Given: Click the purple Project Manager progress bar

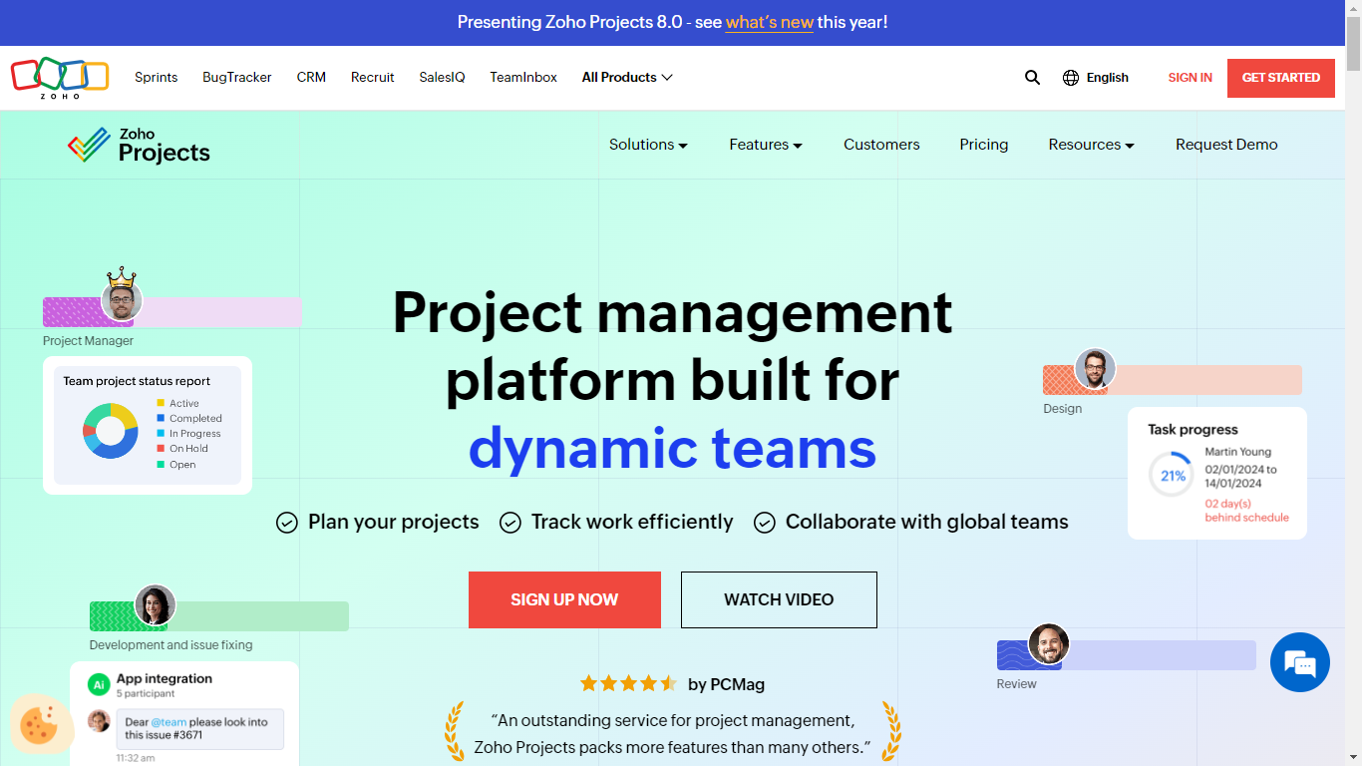Looking at the screenshot, I should tap(172, 312).
